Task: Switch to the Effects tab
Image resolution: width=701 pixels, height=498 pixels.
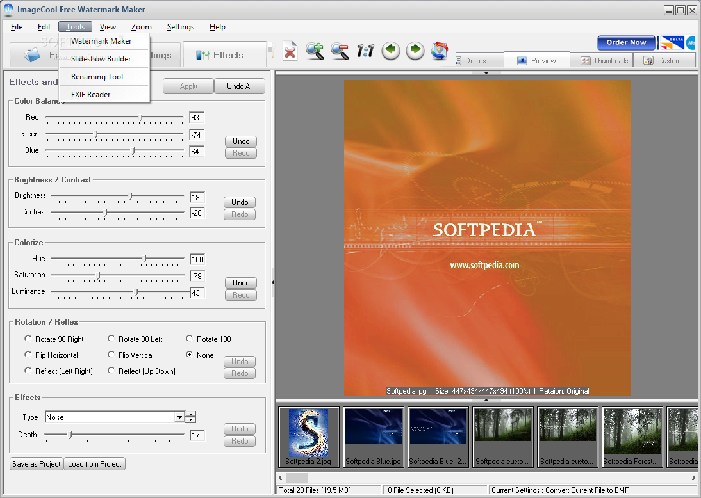Action: [225, 55]
